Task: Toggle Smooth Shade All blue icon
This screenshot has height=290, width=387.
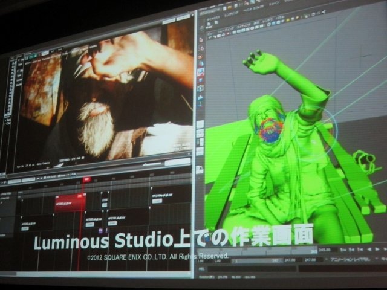Action: (273, 24)
